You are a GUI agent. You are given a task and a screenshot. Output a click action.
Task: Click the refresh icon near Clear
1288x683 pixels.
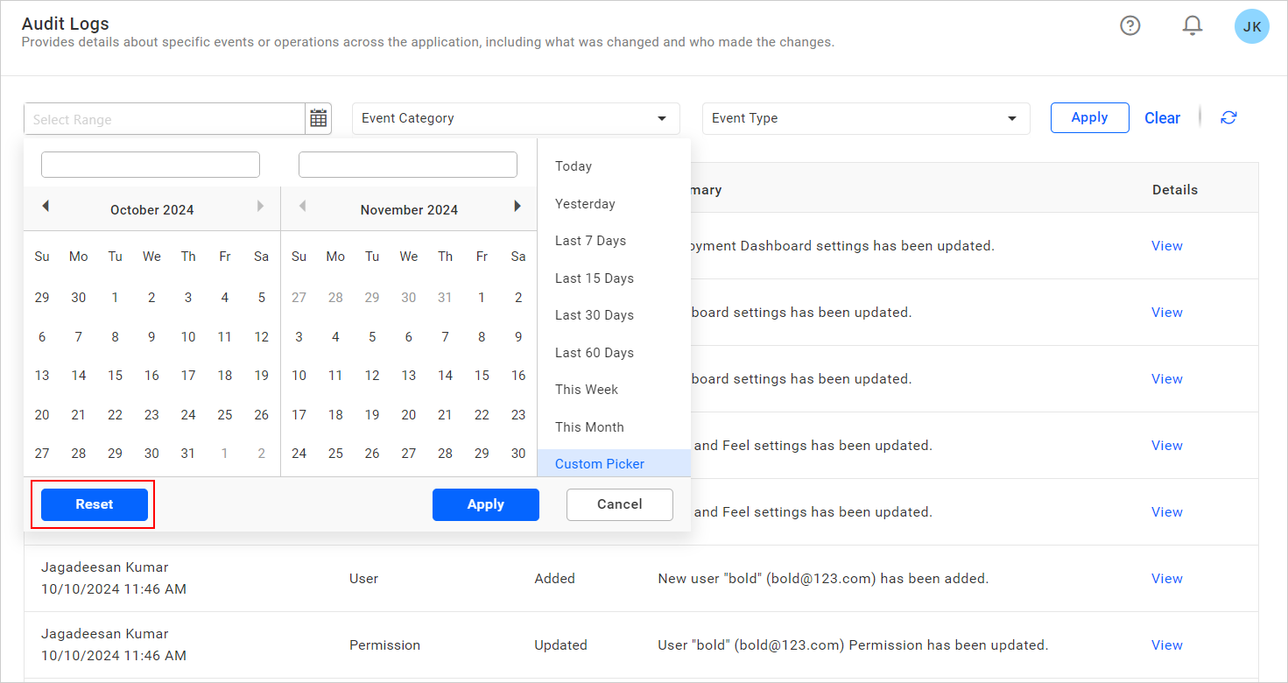1228,116
